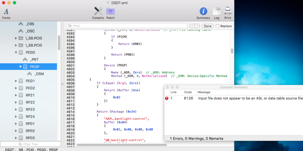Click the RP21 device icon
Image resolution: width=303 pixels, height=151 pixels.
pos(21,95)
